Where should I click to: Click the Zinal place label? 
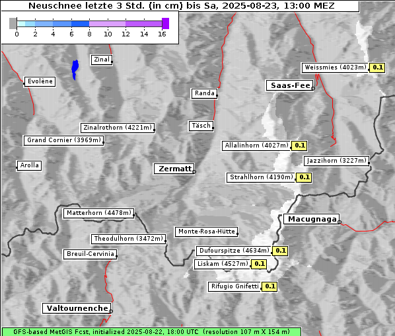click(x=102, y=60)
